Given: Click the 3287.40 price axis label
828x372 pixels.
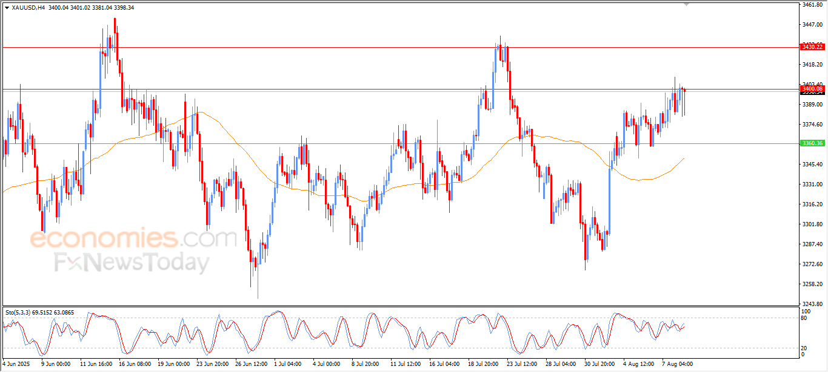Looking at the screenshot, I should [x=812, y=244].
